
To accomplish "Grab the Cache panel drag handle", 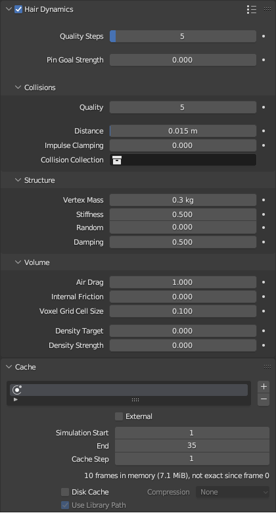I will 267,367.
